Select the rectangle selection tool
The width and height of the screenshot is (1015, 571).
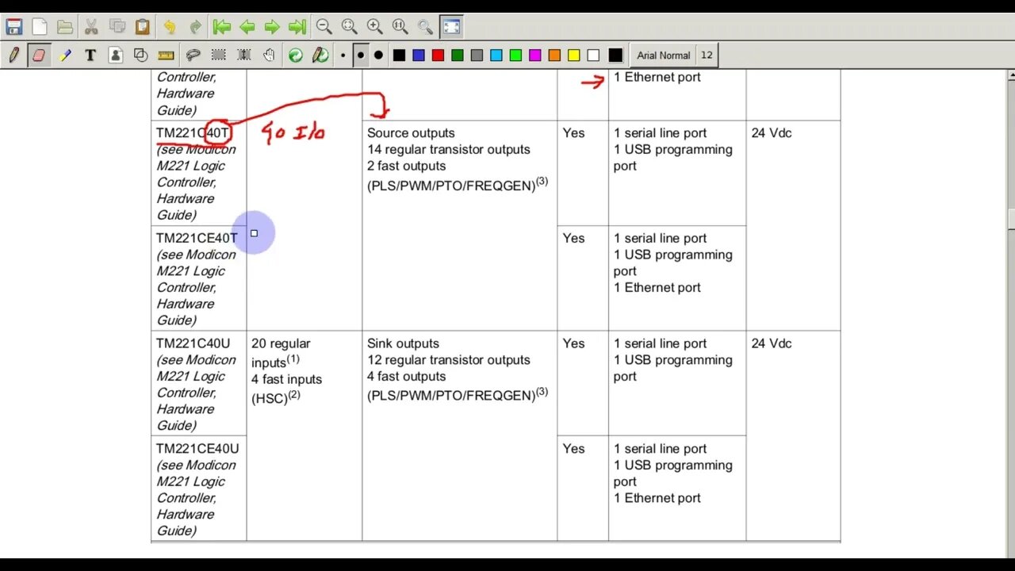(x=218, y=56)
